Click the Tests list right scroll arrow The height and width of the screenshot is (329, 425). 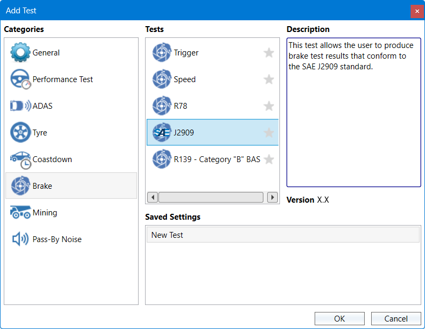[x=272, y=197]
